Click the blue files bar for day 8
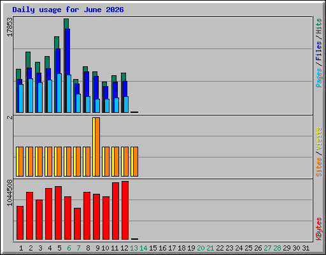This screenshot has height=255, width=326. 87,84
